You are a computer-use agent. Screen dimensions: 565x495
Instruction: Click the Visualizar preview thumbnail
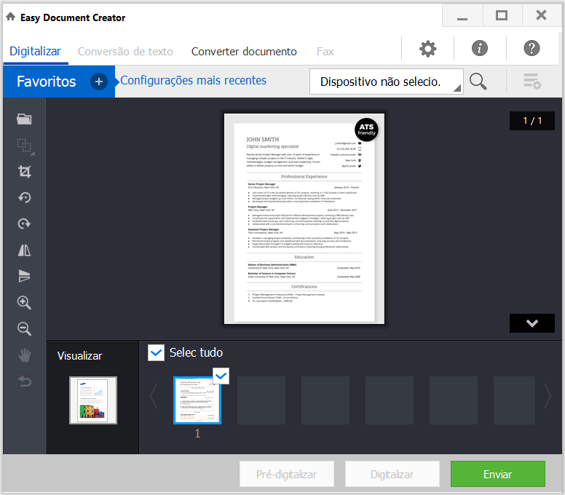point(93,400)
